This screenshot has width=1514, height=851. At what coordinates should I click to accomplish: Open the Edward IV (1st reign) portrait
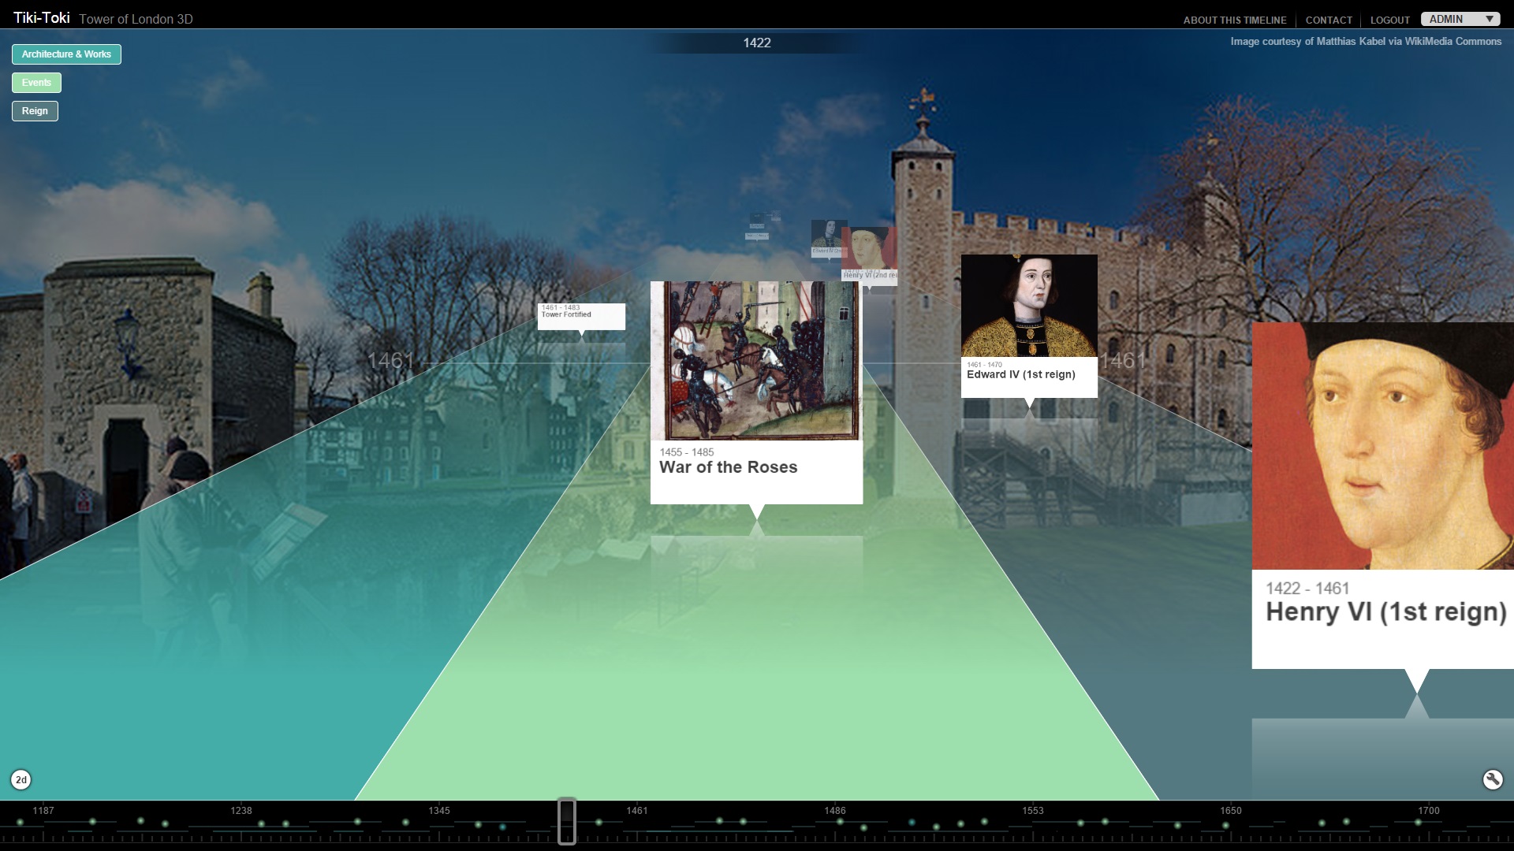[1029, 306]
